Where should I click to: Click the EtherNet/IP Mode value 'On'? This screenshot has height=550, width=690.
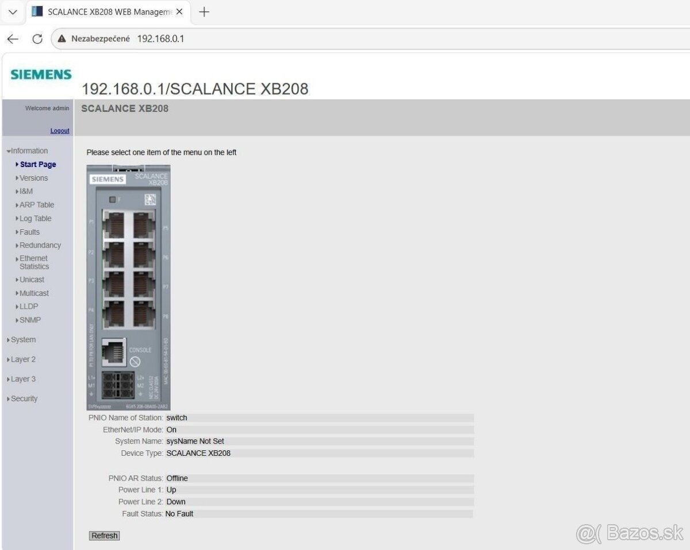(x=171, y=429)
